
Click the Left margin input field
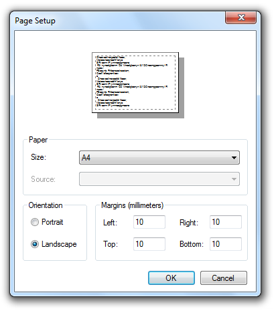pyautogui.click(x=149, y=222)
